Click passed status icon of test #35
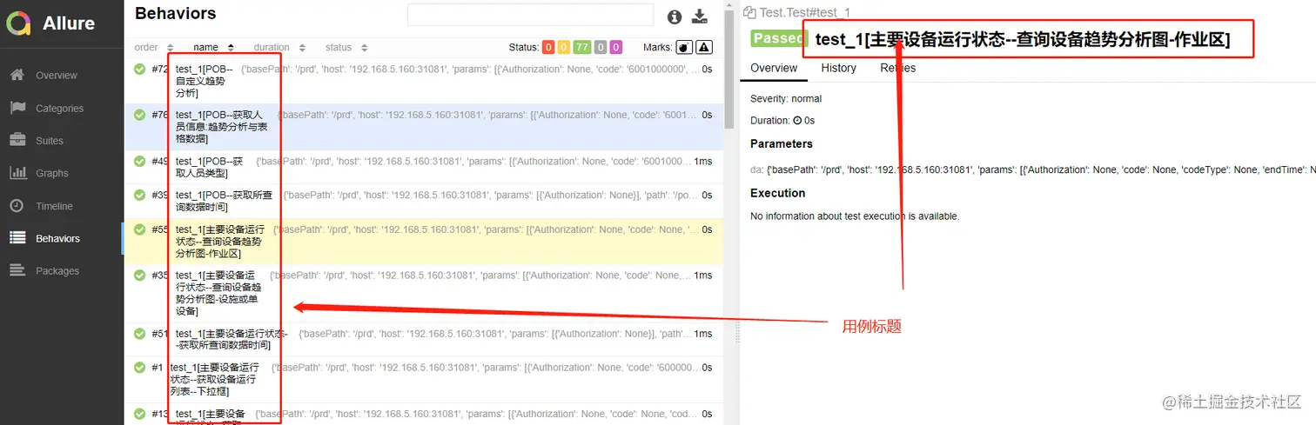The width and height of the screenshot is (1316, 425). (139, 275)
